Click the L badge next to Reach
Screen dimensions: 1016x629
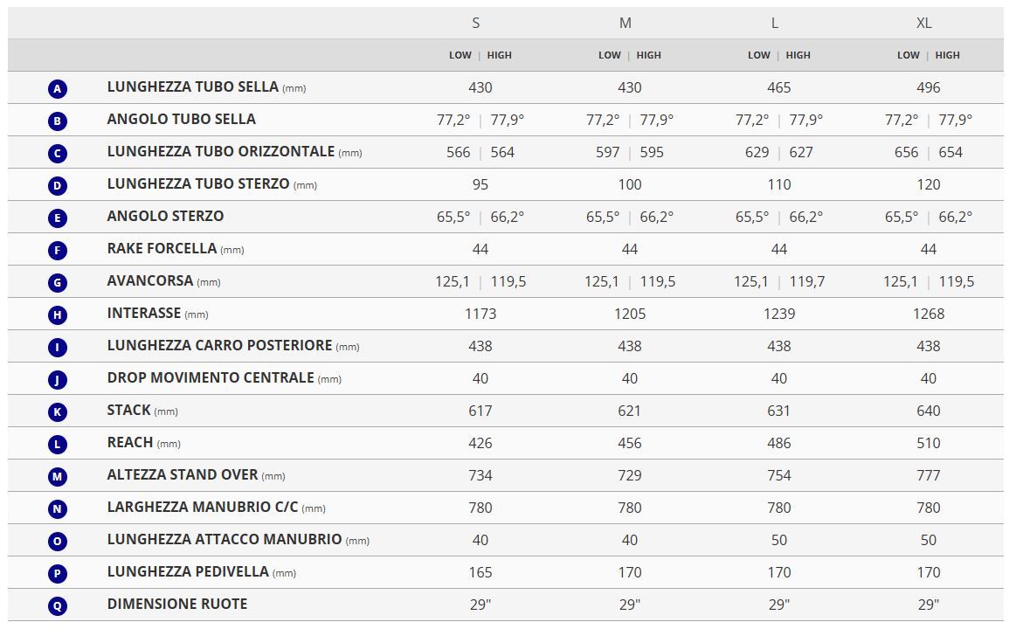click(x=58, y=444)
